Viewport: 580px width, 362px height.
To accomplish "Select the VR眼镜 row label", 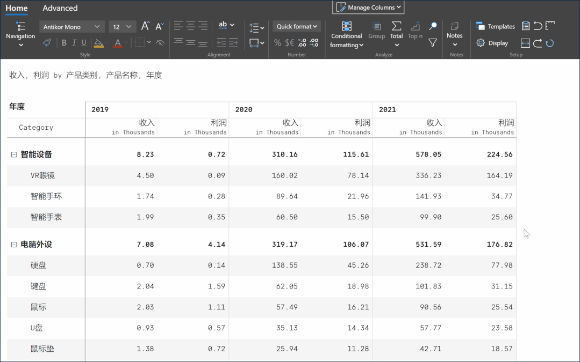I will coord(42,176).
